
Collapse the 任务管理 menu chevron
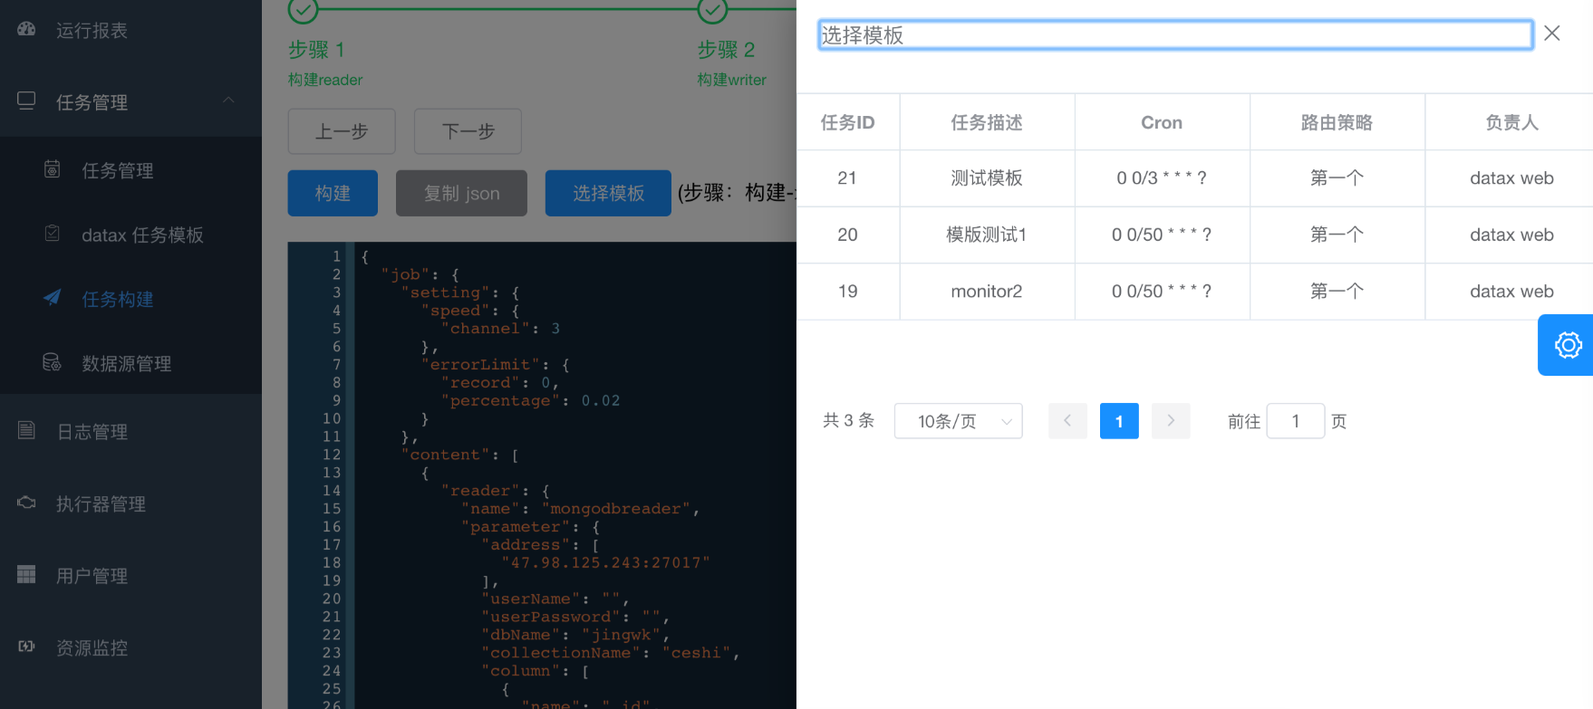click(x=228, y=101)
